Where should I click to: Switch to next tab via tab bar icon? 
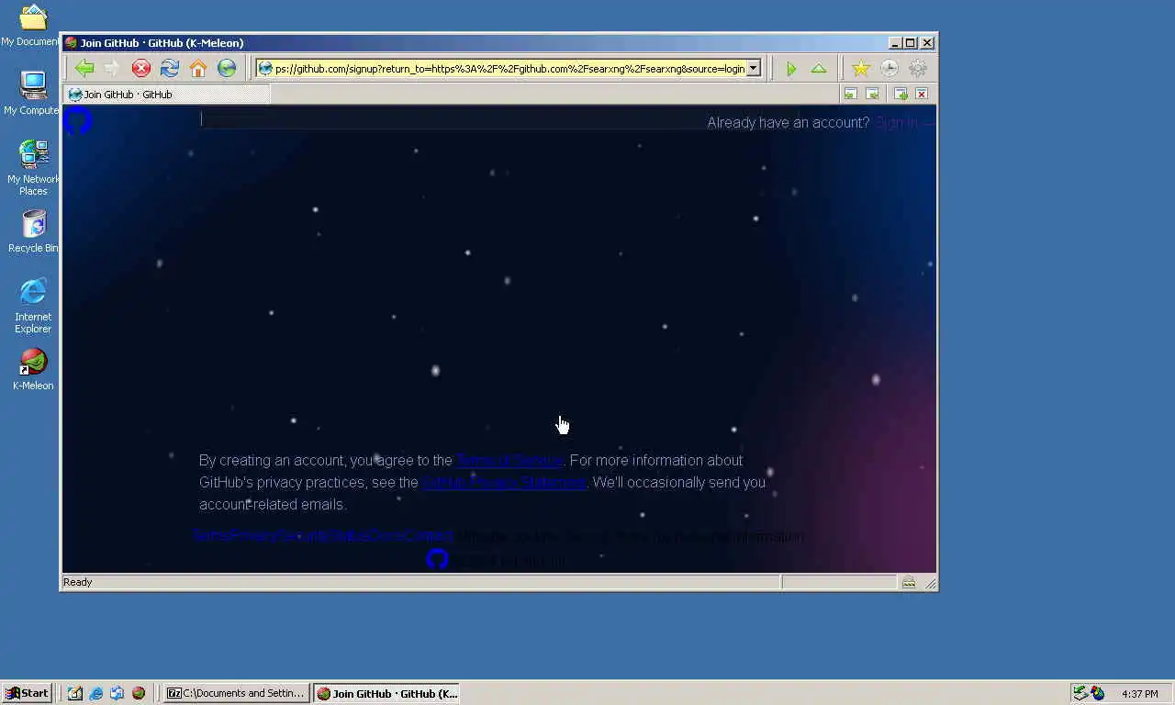872,94
